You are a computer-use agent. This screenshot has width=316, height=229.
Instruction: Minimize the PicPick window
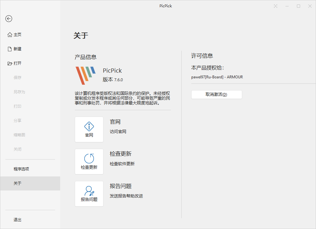click(287, 6)
